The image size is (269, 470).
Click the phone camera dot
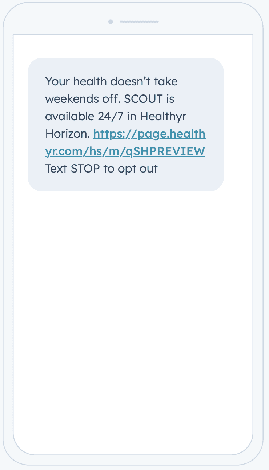111,22
